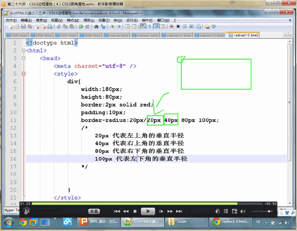Click the Stop Recording macro icon
The width and height of the screenshot is (297, 231).
click(178, 26)
